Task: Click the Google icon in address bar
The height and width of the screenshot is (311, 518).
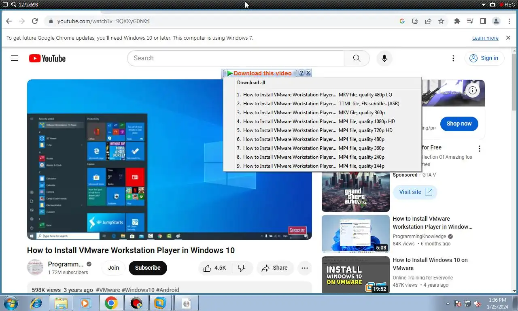Action: point(402,21)
